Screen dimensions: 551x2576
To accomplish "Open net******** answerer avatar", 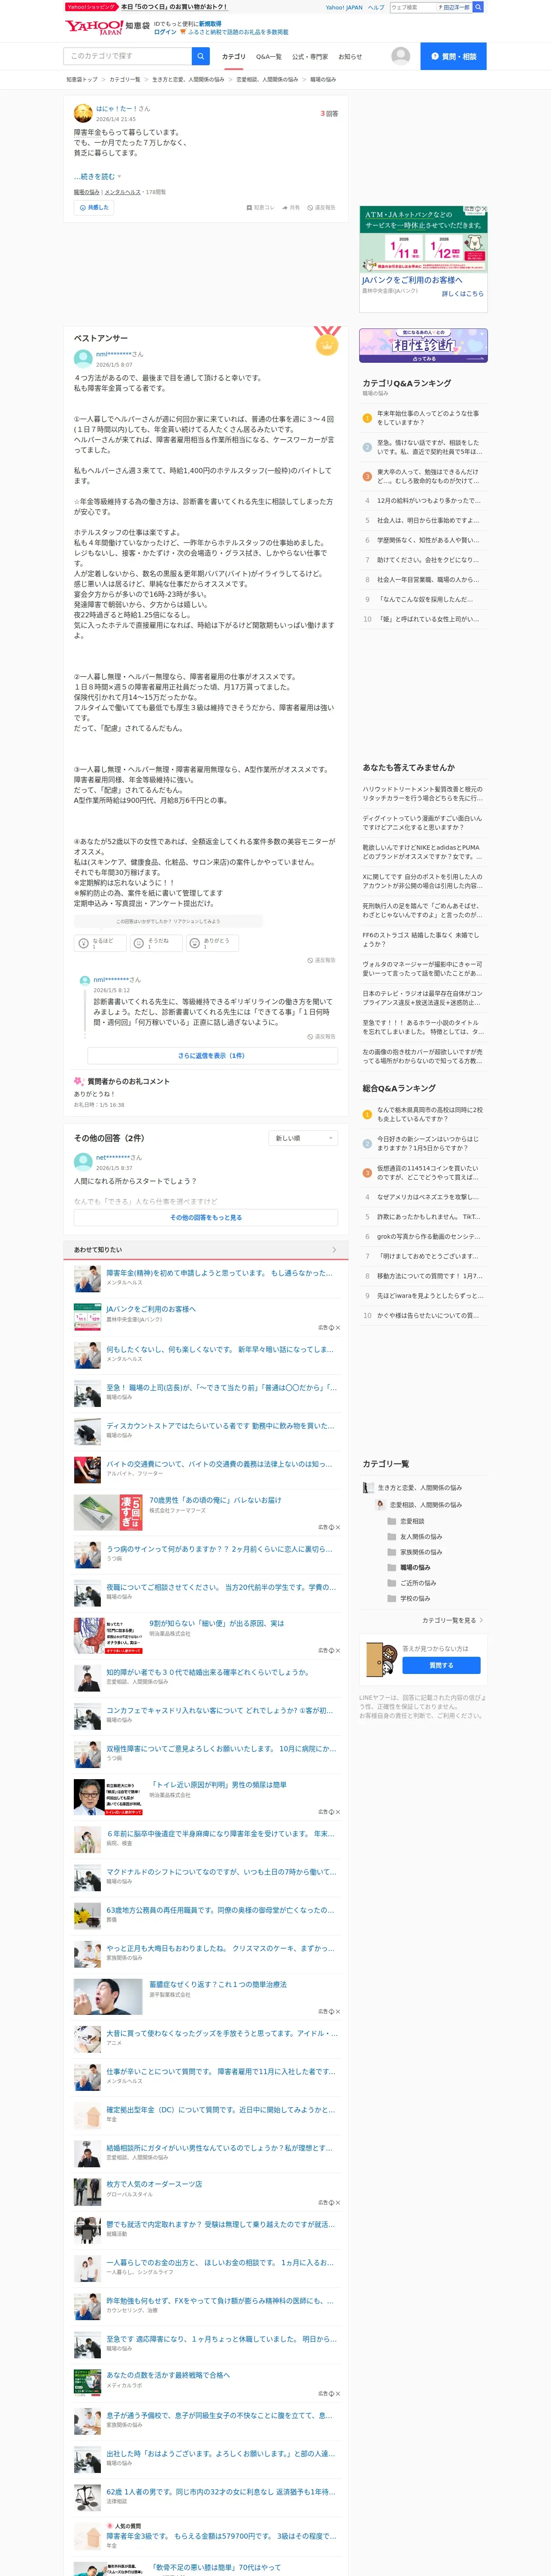I will (83, 1162).
